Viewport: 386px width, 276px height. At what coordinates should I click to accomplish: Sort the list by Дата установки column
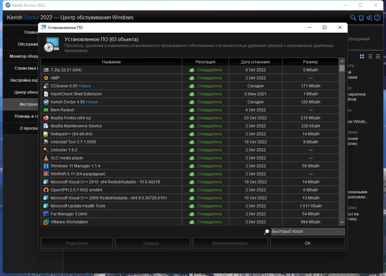pyautogui.click(x=255, y=62)
